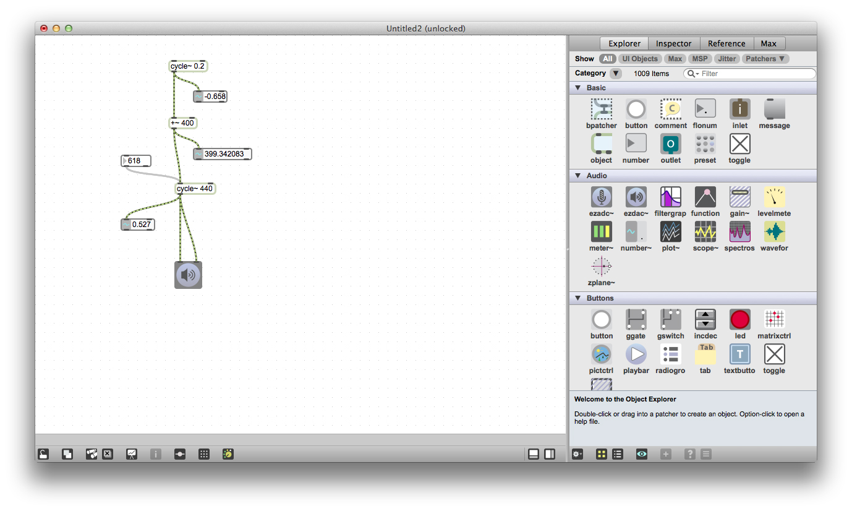Open the Reference tab
The image size is (852, 511).
pos(726,43)
